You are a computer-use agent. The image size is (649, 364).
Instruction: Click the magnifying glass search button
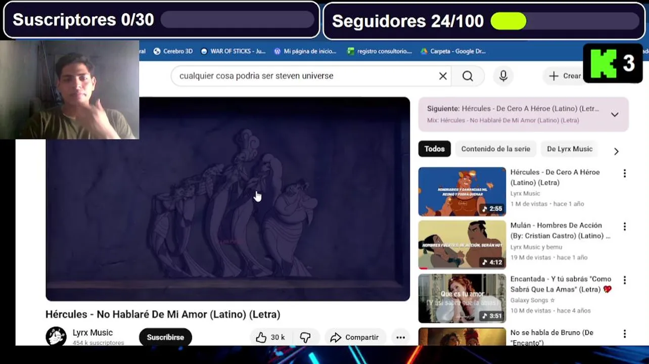coord(468,76)
